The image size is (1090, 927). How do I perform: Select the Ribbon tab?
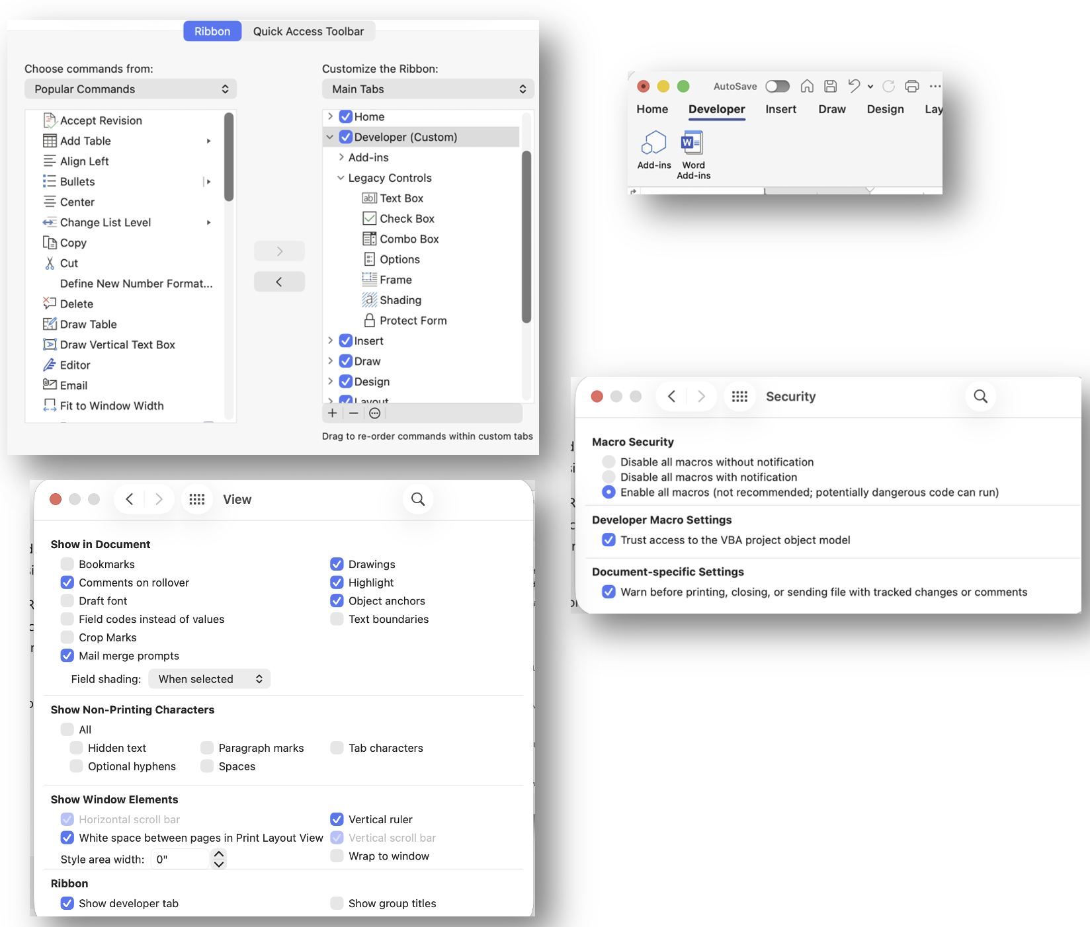(212, 31)
